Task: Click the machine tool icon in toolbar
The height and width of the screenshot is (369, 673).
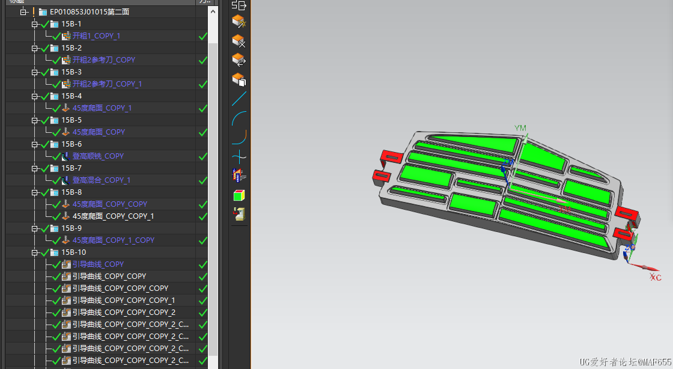Action: click(x=239, y=214)
